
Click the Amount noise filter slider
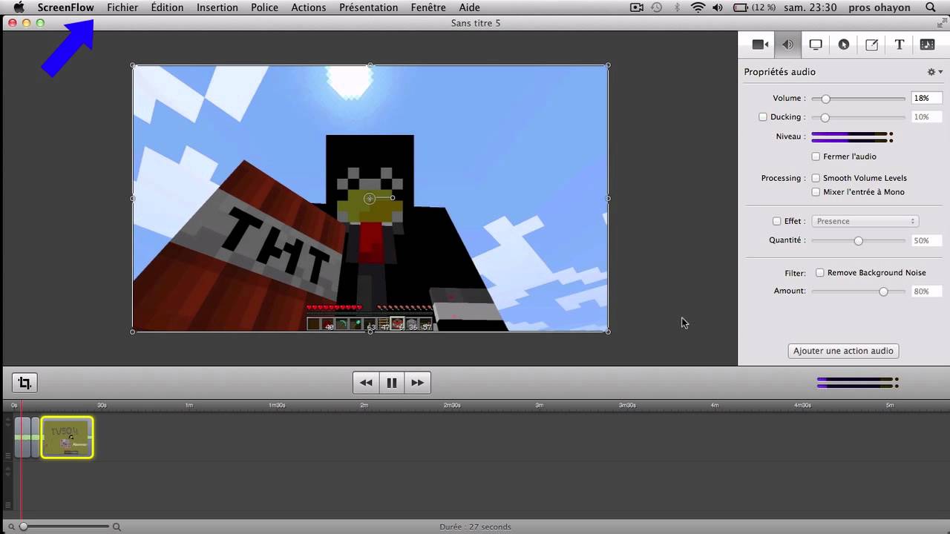pos(883,291)
